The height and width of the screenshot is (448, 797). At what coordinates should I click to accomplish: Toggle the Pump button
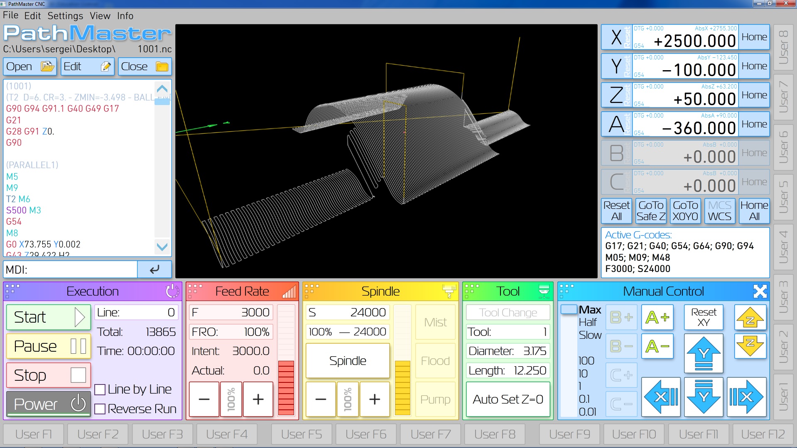(435, 399)
